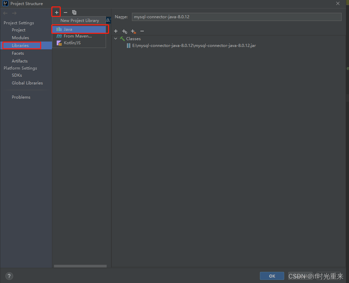Click the jar file archive icon
Viewport: 349px width, 283px height.
tap(128, 46)
